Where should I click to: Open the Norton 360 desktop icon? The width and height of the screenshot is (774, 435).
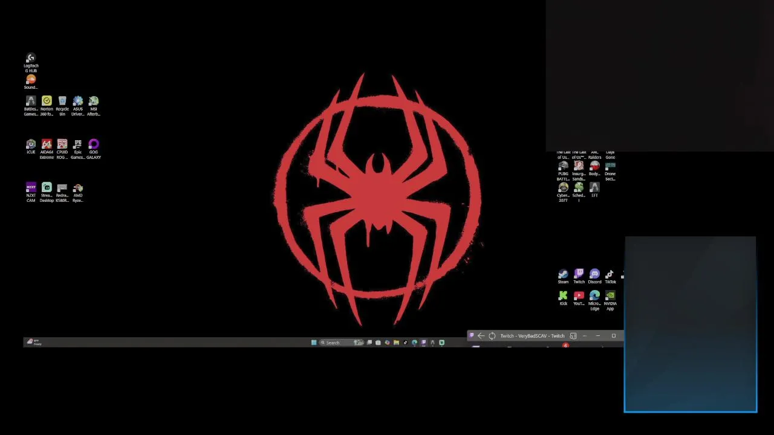47,106
